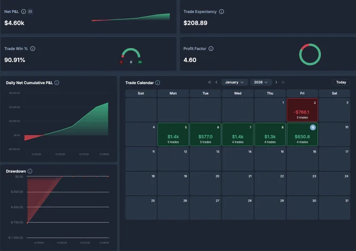This screenshot has height=251, width=356.
Task: Click the Trade Win % gauge
Action: pos(131,53)
